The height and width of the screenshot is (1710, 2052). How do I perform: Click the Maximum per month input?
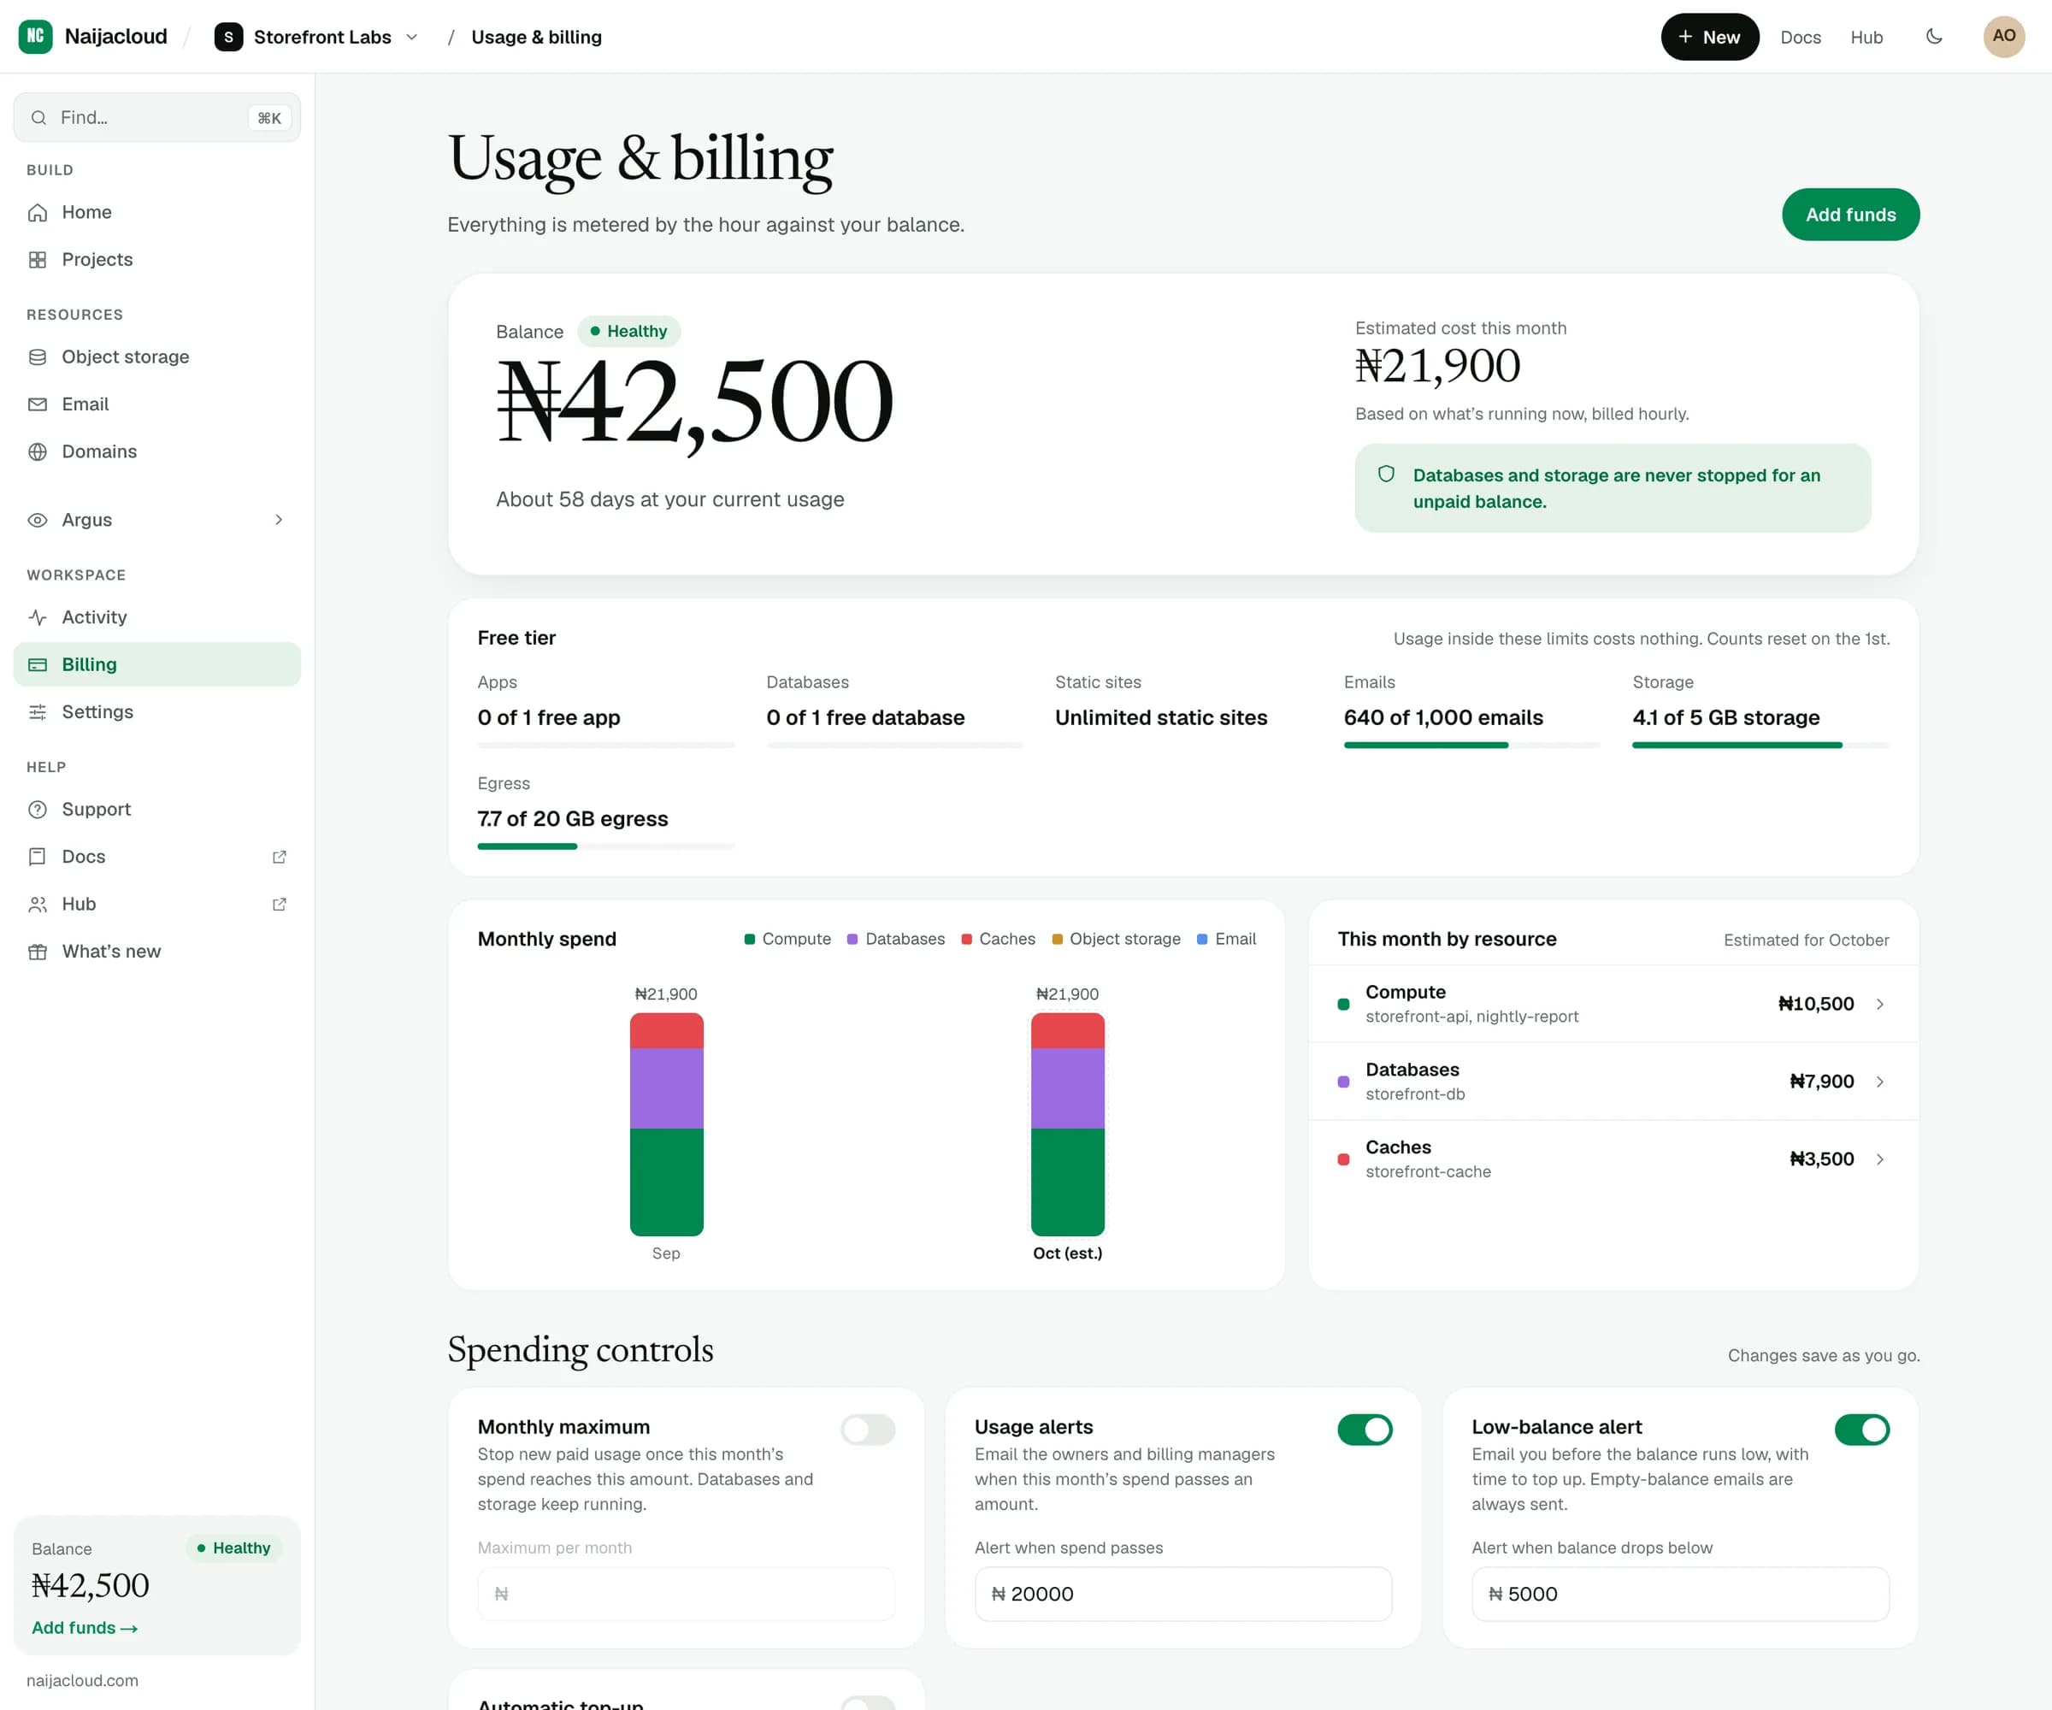[686, 1593]
